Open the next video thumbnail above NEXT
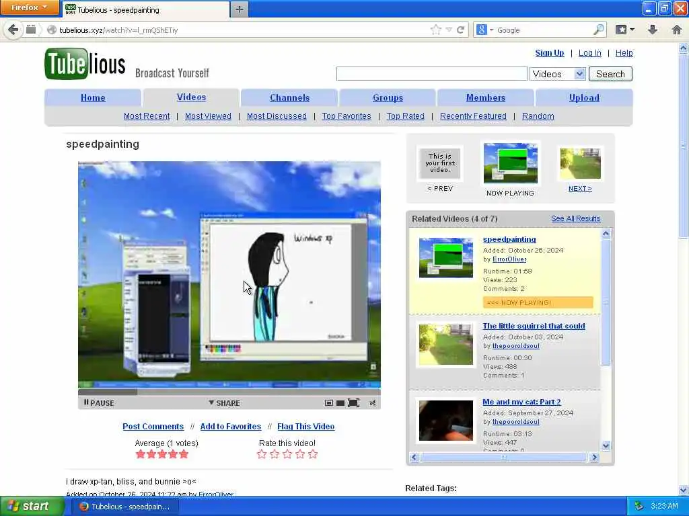689x516 pixels. [581, 163]
